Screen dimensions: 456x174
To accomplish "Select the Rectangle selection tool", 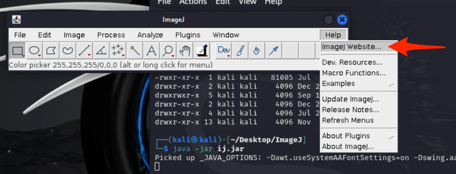I will coord(18,51).
